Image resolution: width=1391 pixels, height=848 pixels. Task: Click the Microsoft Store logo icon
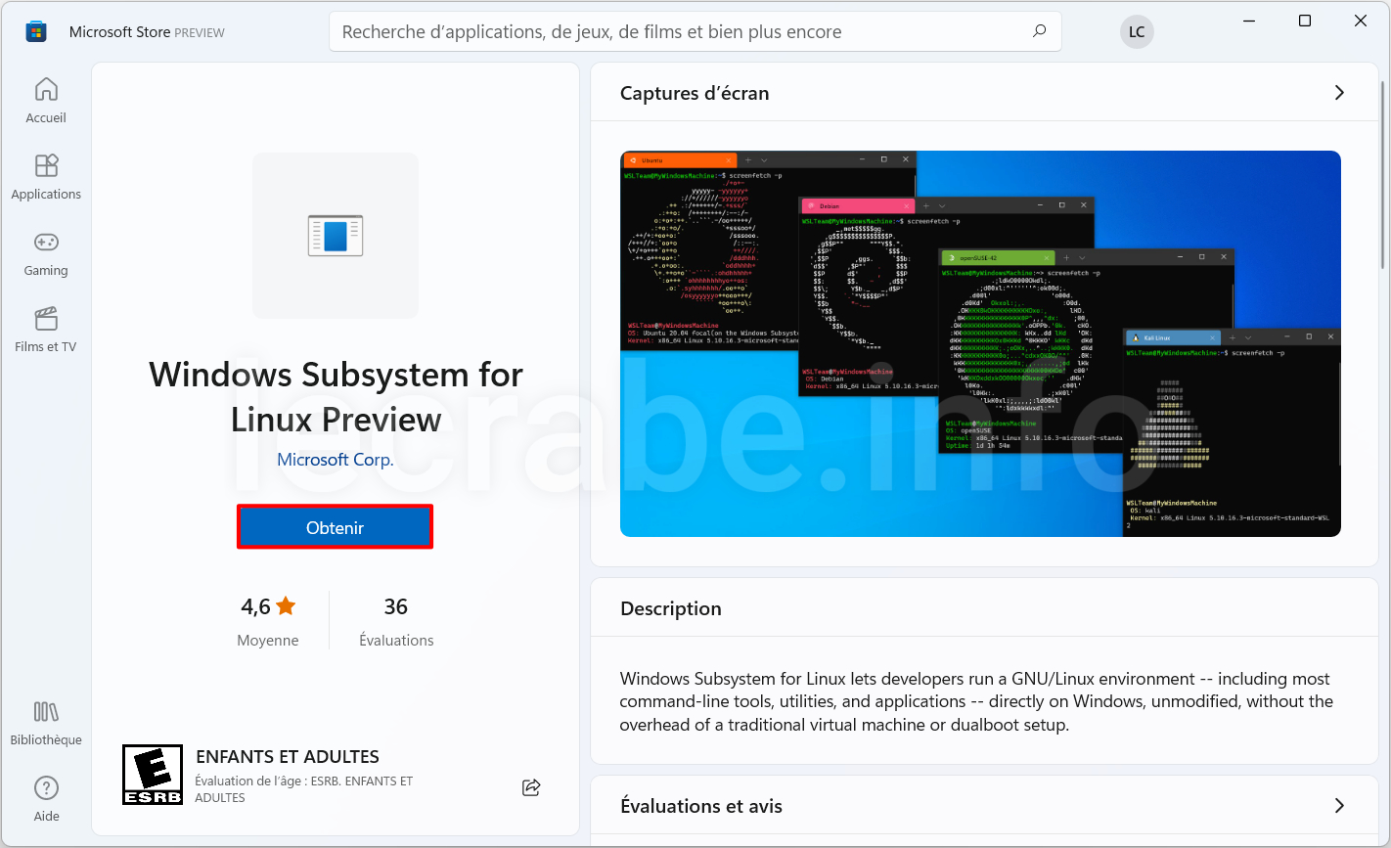(x=36, y=31)
